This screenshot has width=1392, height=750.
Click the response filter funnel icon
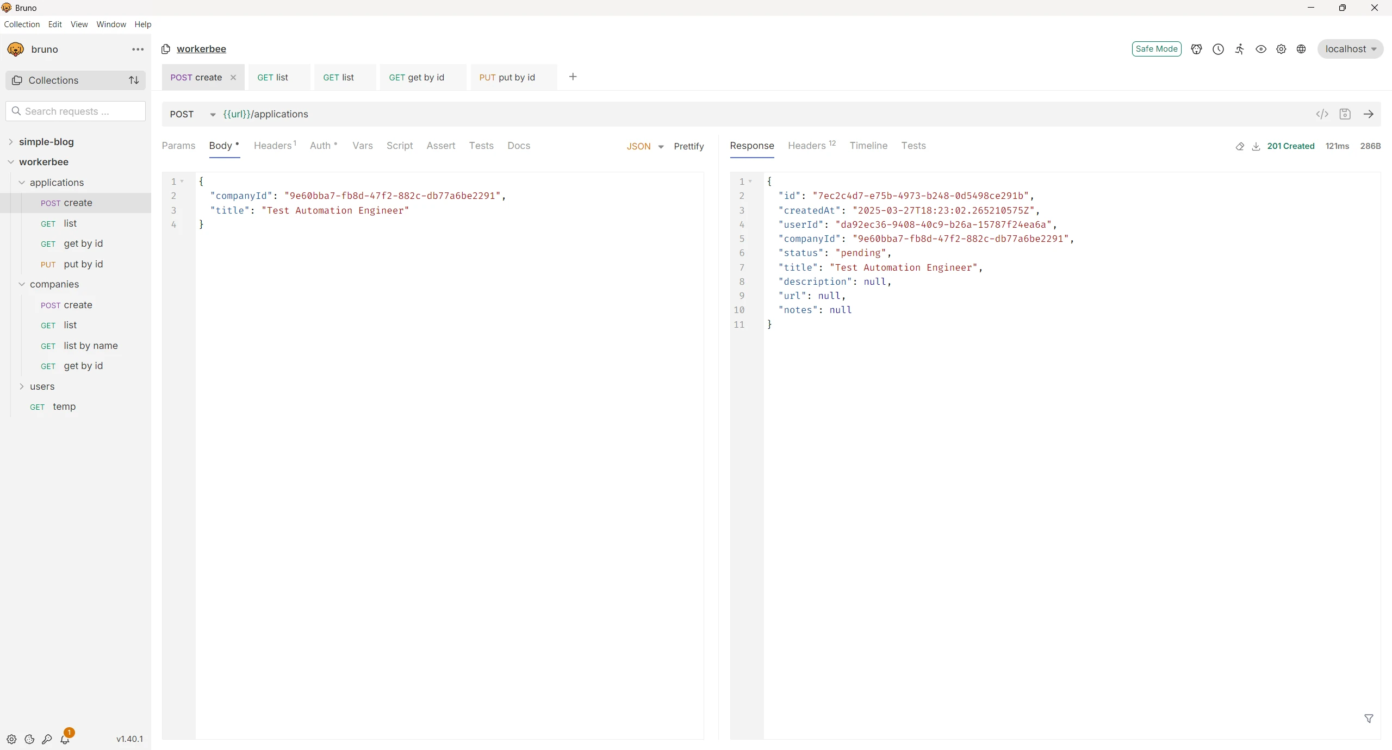[x=1369, y=718]
